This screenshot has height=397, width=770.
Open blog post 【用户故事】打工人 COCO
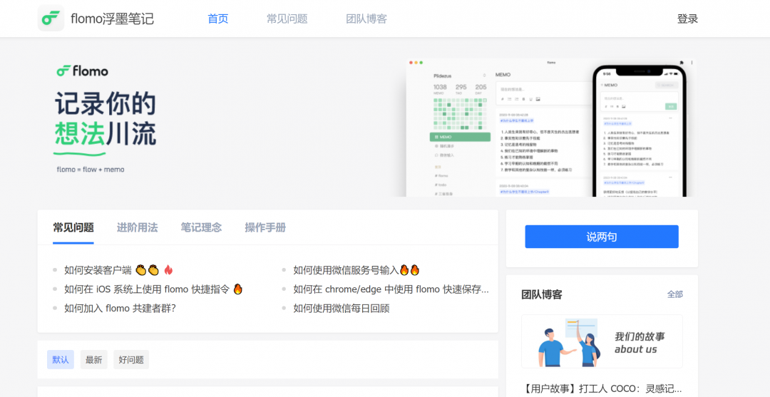point(602,388)
